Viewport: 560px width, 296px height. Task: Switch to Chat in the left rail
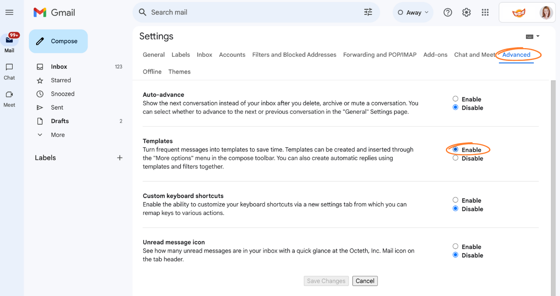tap(9, 70)
